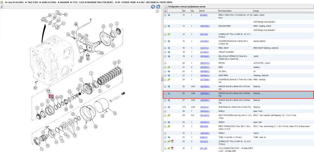Open part number 1997894C1 link
The width and height of the screenshot is (314, 152).
tap(205, 93)
